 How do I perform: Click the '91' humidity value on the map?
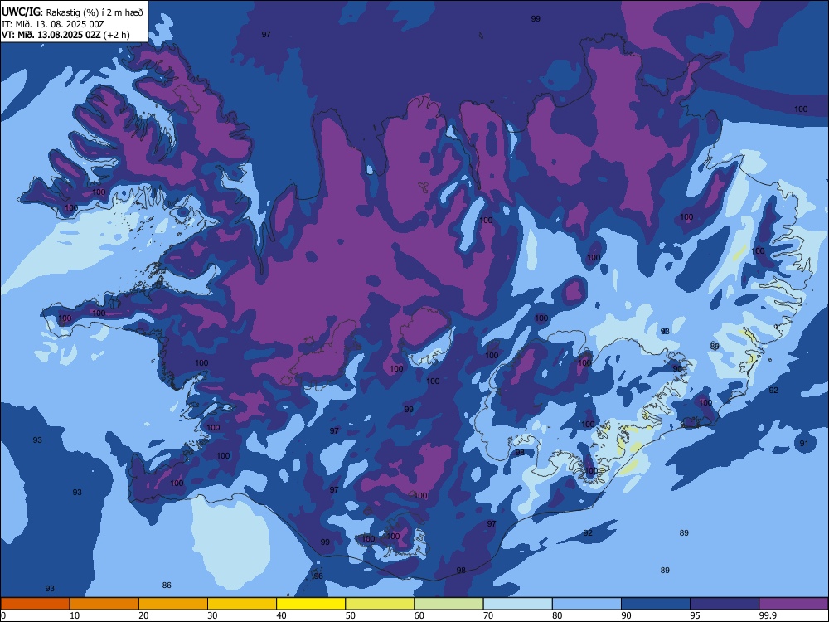[804, 443]
